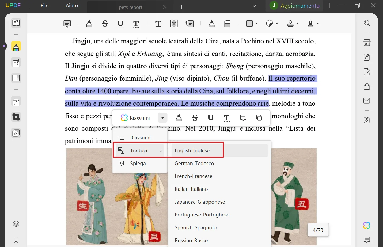Expand the signature tool dropdown arrow

pyautogui.click(x=318, y=24)
